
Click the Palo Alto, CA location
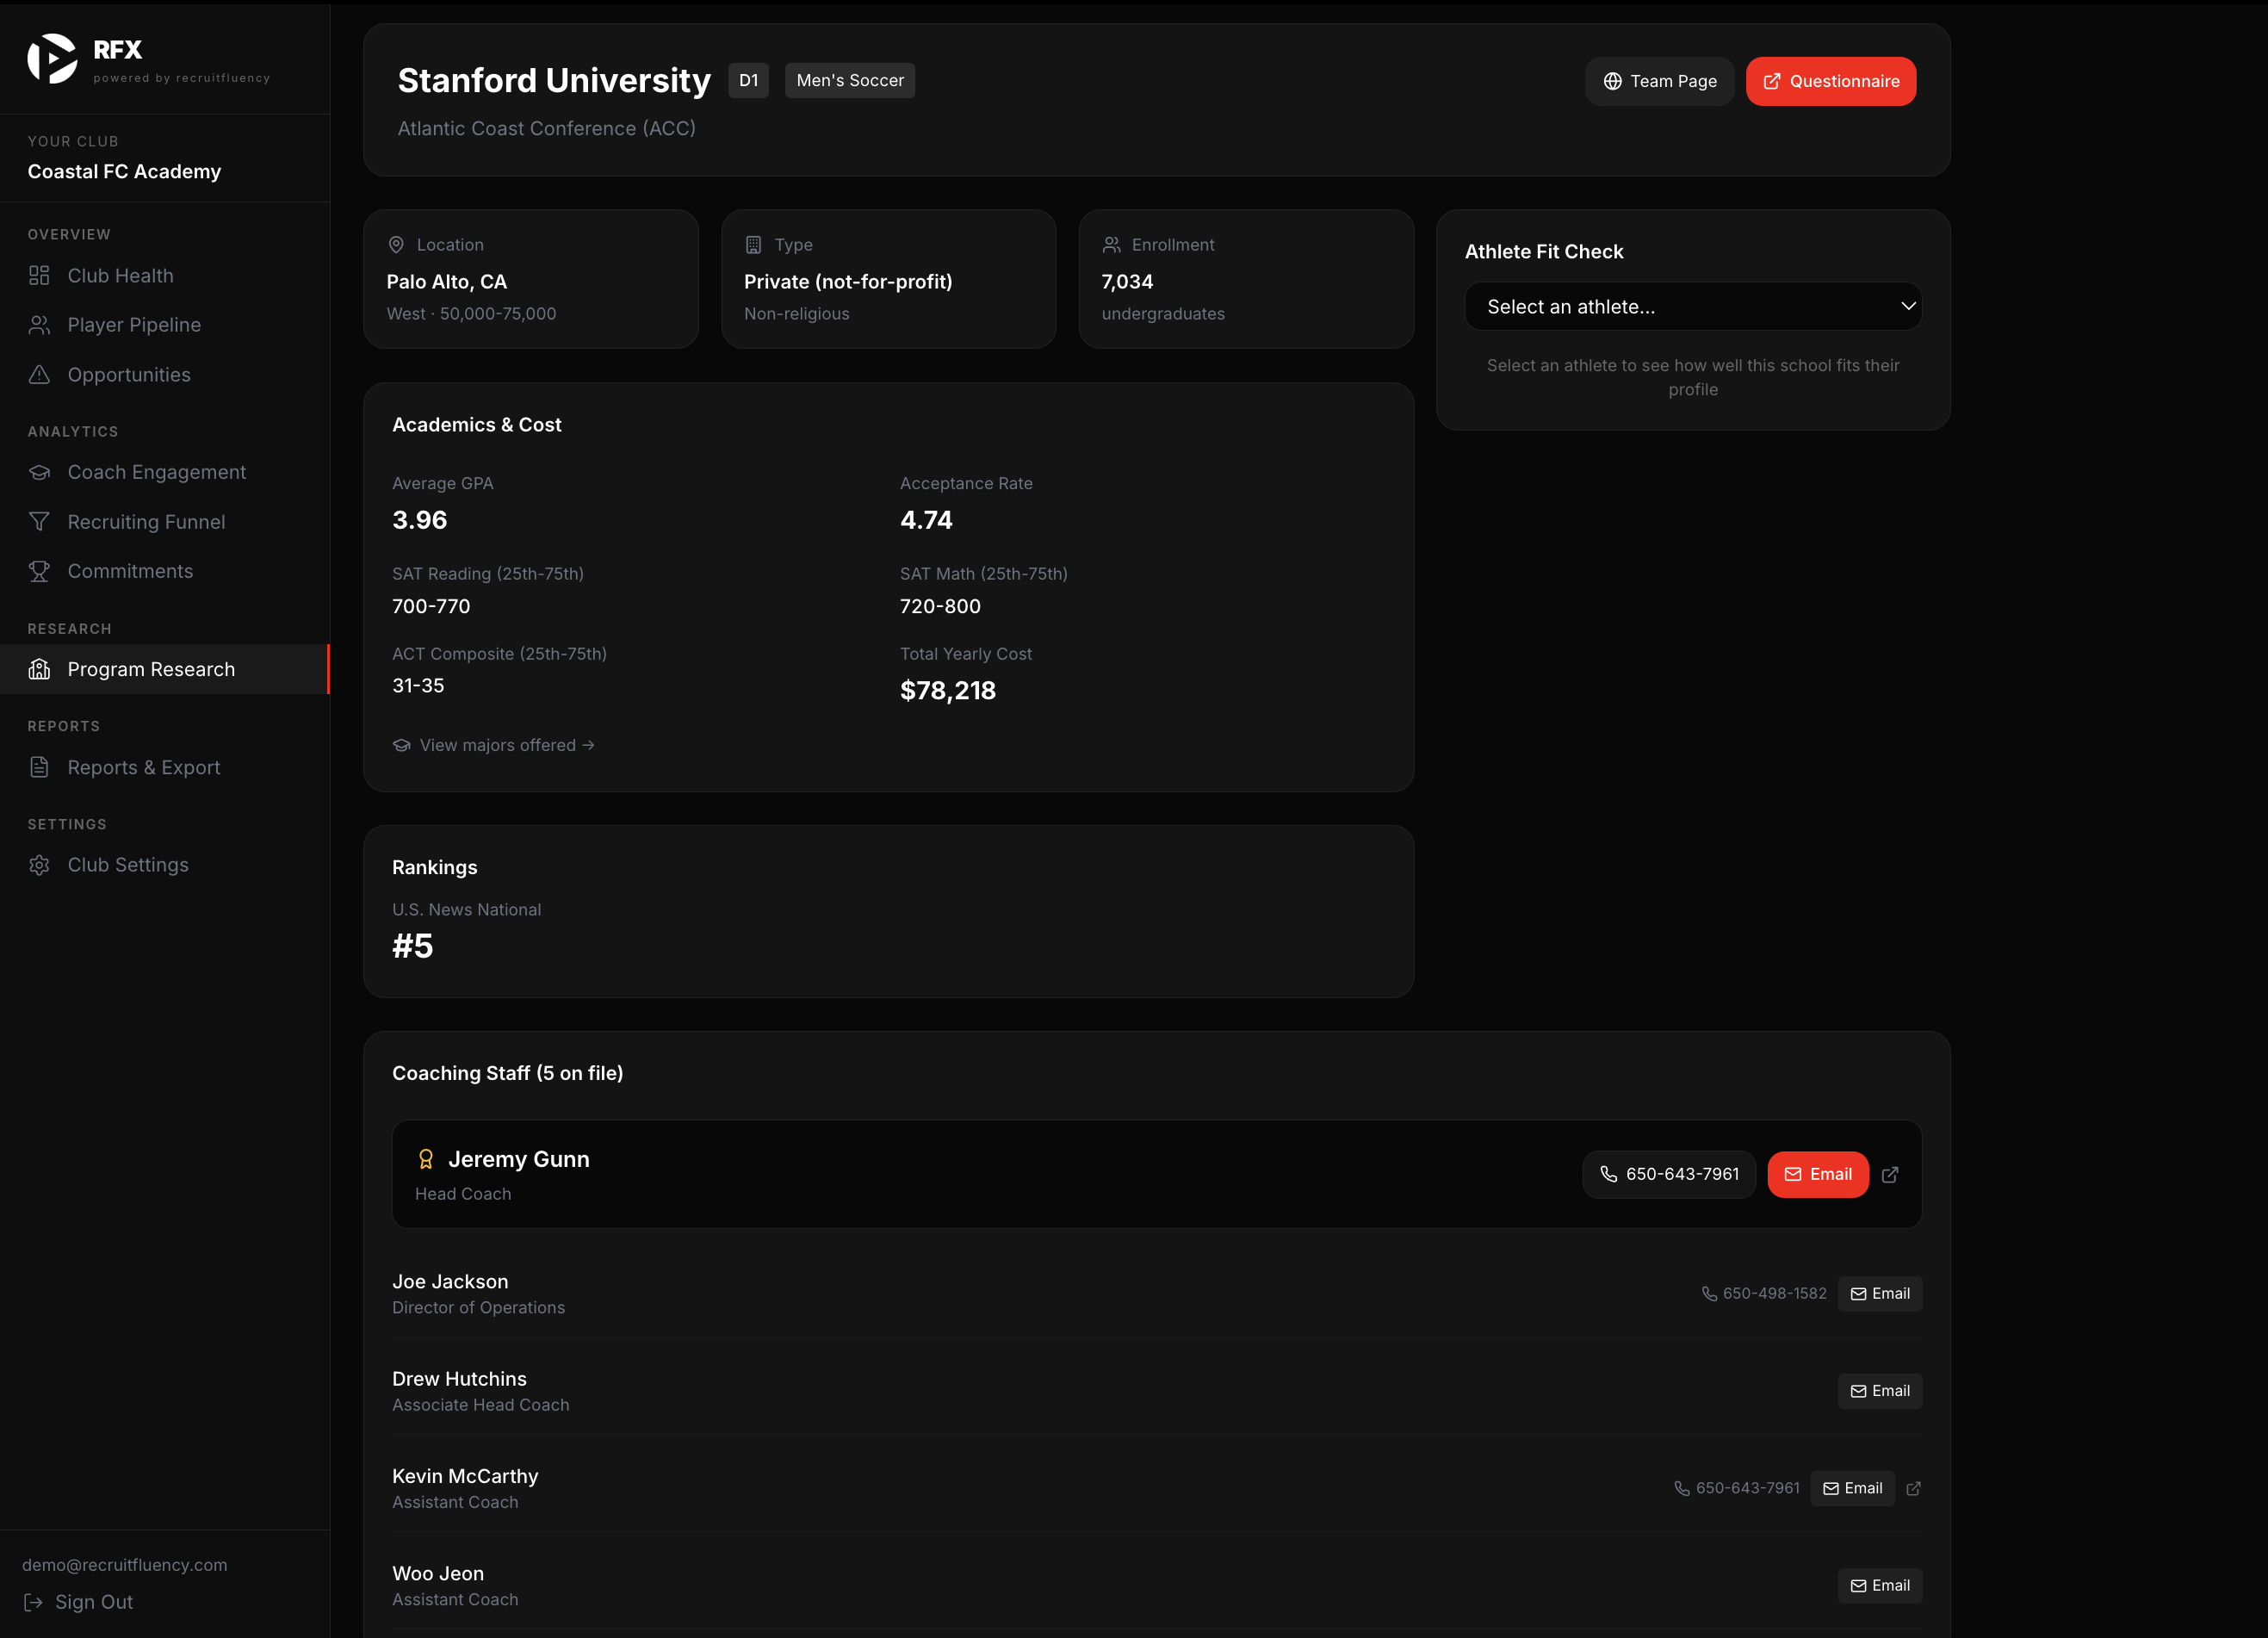pyautogui.click(x=446, y=282)
